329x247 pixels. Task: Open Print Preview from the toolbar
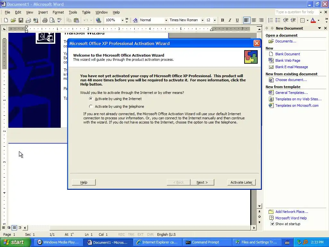click(x=52, y=20)
